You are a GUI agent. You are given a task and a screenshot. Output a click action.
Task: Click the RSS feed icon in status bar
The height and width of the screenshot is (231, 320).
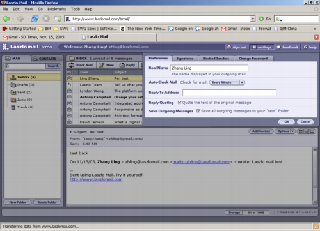click(316, 227)
